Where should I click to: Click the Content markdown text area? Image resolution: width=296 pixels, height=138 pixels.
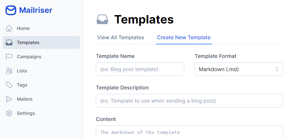[189, 132]
